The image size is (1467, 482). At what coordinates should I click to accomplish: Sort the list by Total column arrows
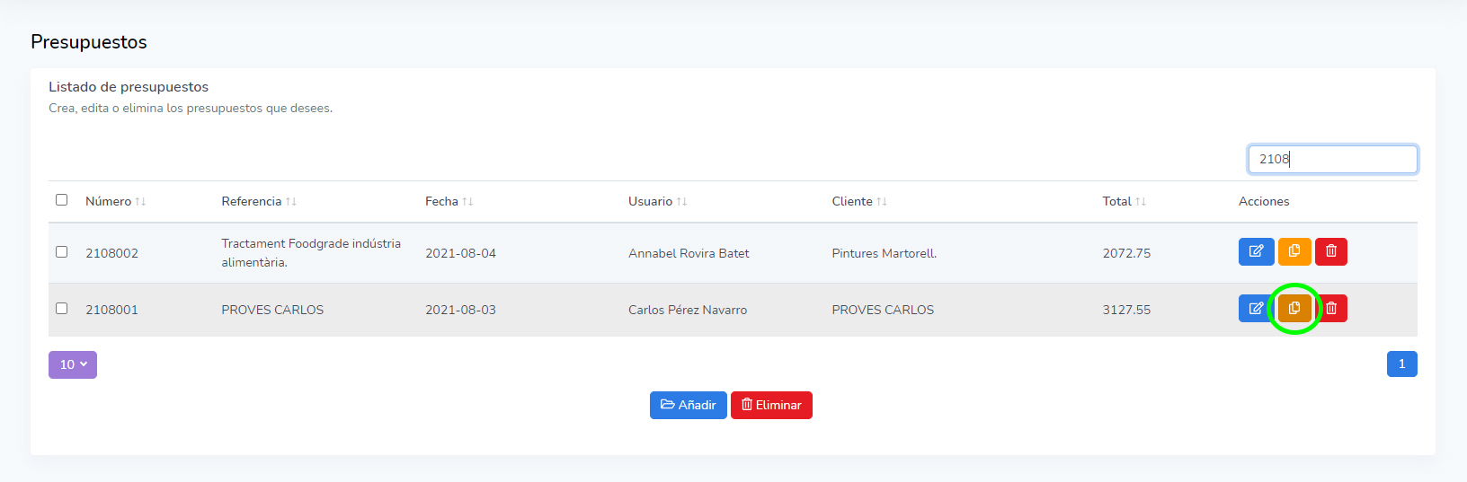tap(1140, 202)
